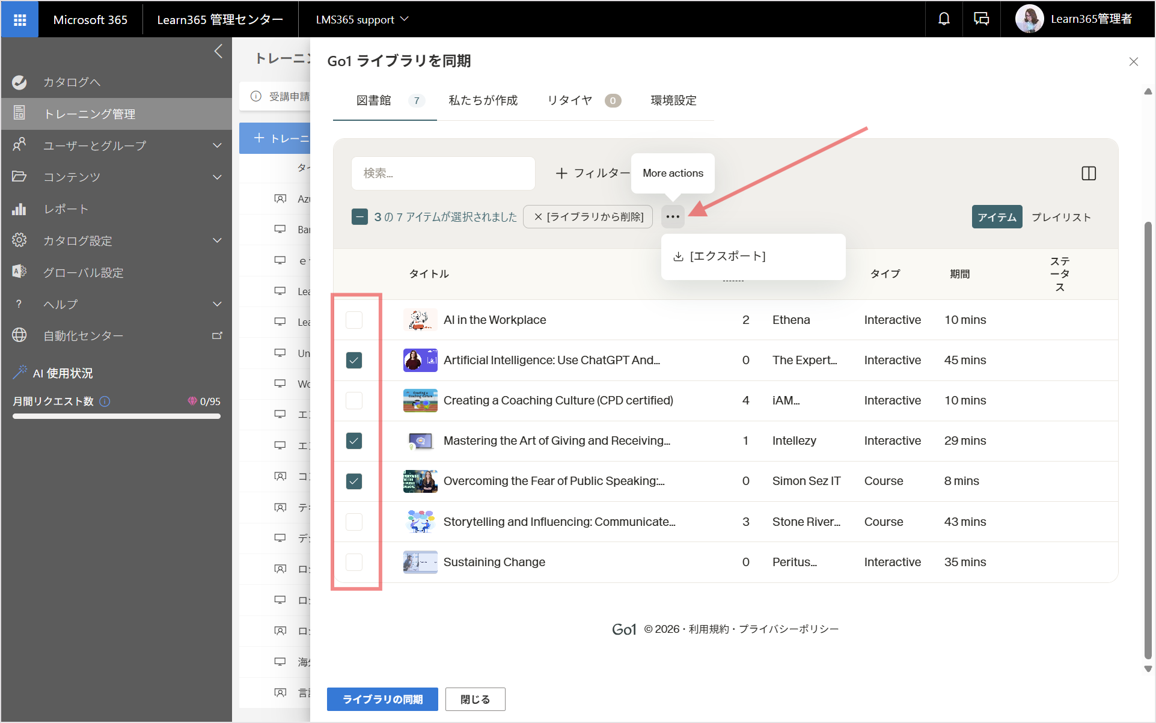Open the Automation Center globe icon
The image size is (1156, 723).
[x=19, y=335]
